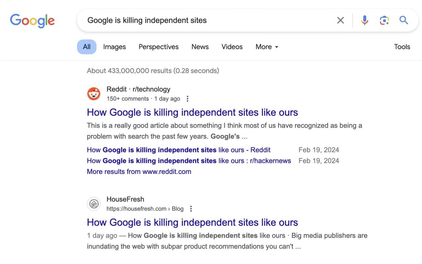Start voice search with microphone icon

coord(365,20)
